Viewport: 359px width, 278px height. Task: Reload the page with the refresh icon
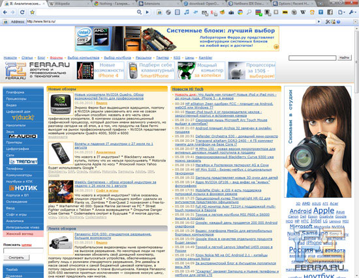[22, 12]
